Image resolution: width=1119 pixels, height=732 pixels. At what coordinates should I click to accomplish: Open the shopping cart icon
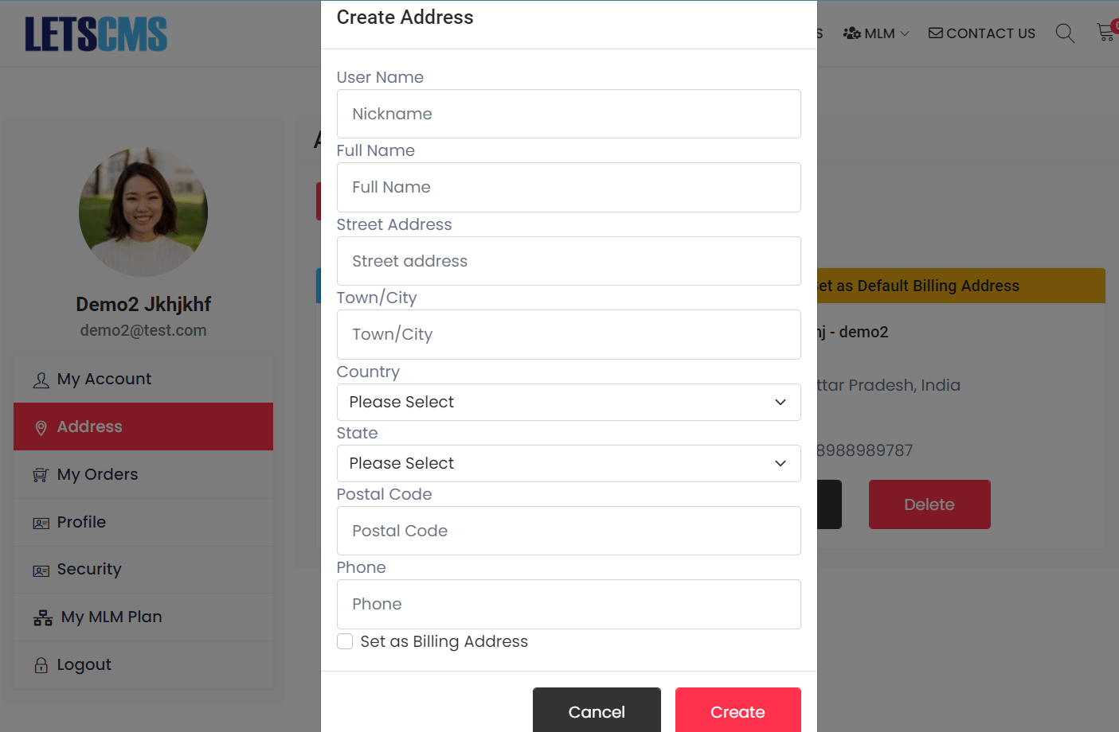1106,33
